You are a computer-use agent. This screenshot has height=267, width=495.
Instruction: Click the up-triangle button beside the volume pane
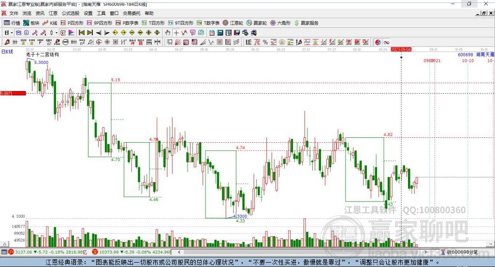4,244
